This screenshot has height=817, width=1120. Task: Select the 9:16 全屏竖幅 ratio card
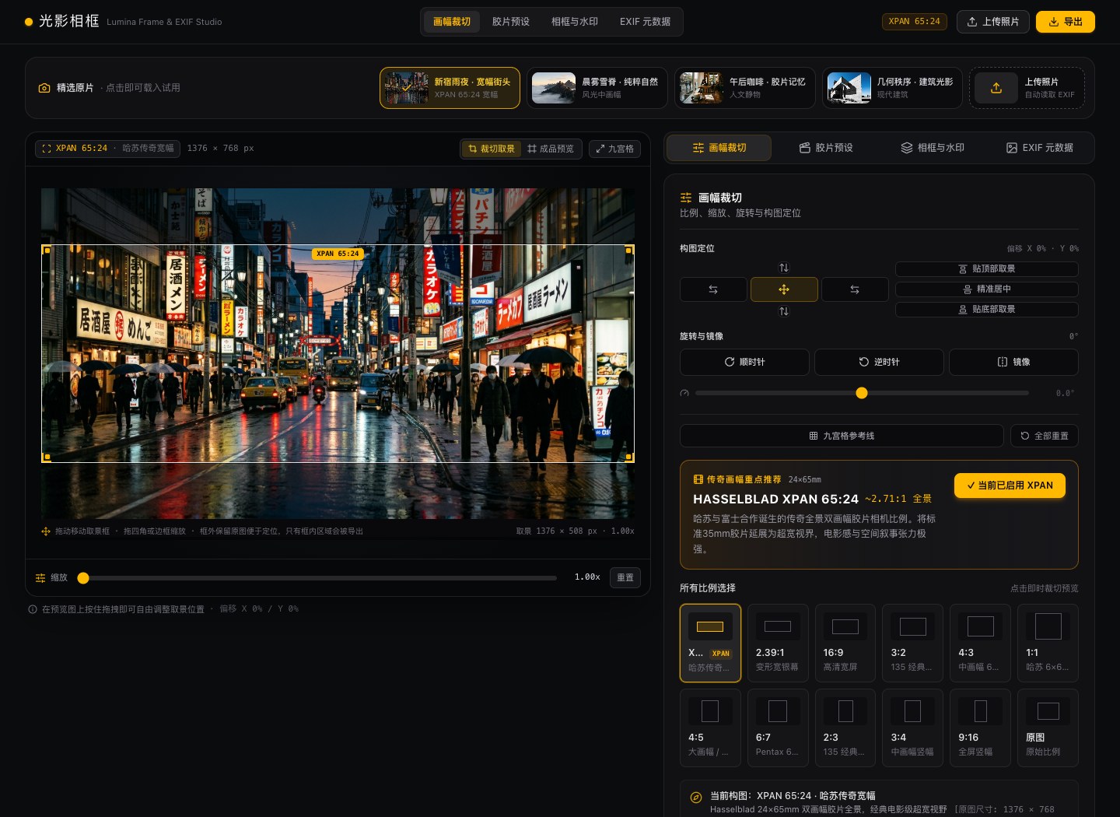(x=980, y=728)
